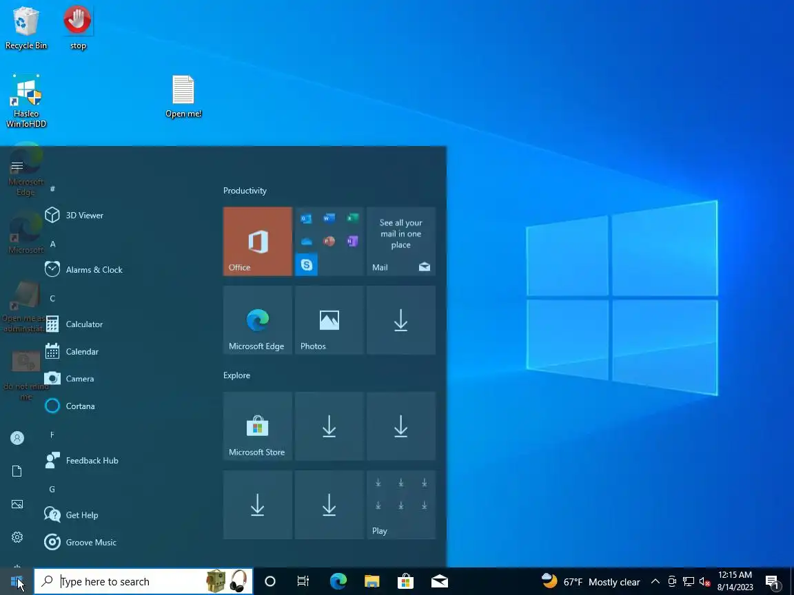Launch Microsoft Edge from taskbar
Image resolution: width=794 pixels, height=595 pixels.
tap(338, 581)
